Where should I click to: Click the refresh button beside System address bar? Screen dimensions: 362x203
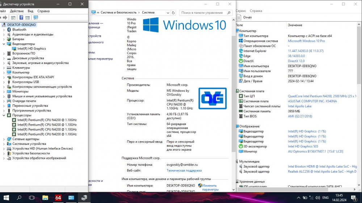173,13
